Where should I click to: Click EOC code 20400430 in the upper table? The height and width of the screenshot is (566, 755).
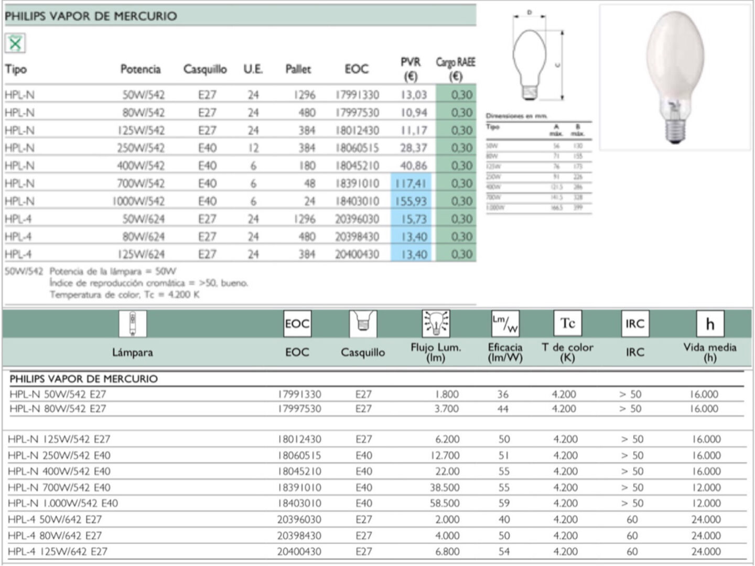tap(357, 254)
